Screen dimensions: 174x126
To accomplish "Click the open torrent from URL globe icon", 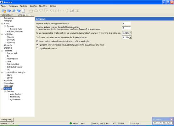I will (14, 11).
